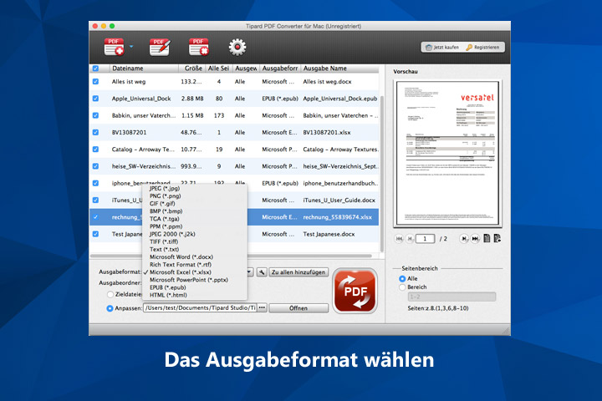Click the file list vertical scrollbar

(x=381, y=173)
